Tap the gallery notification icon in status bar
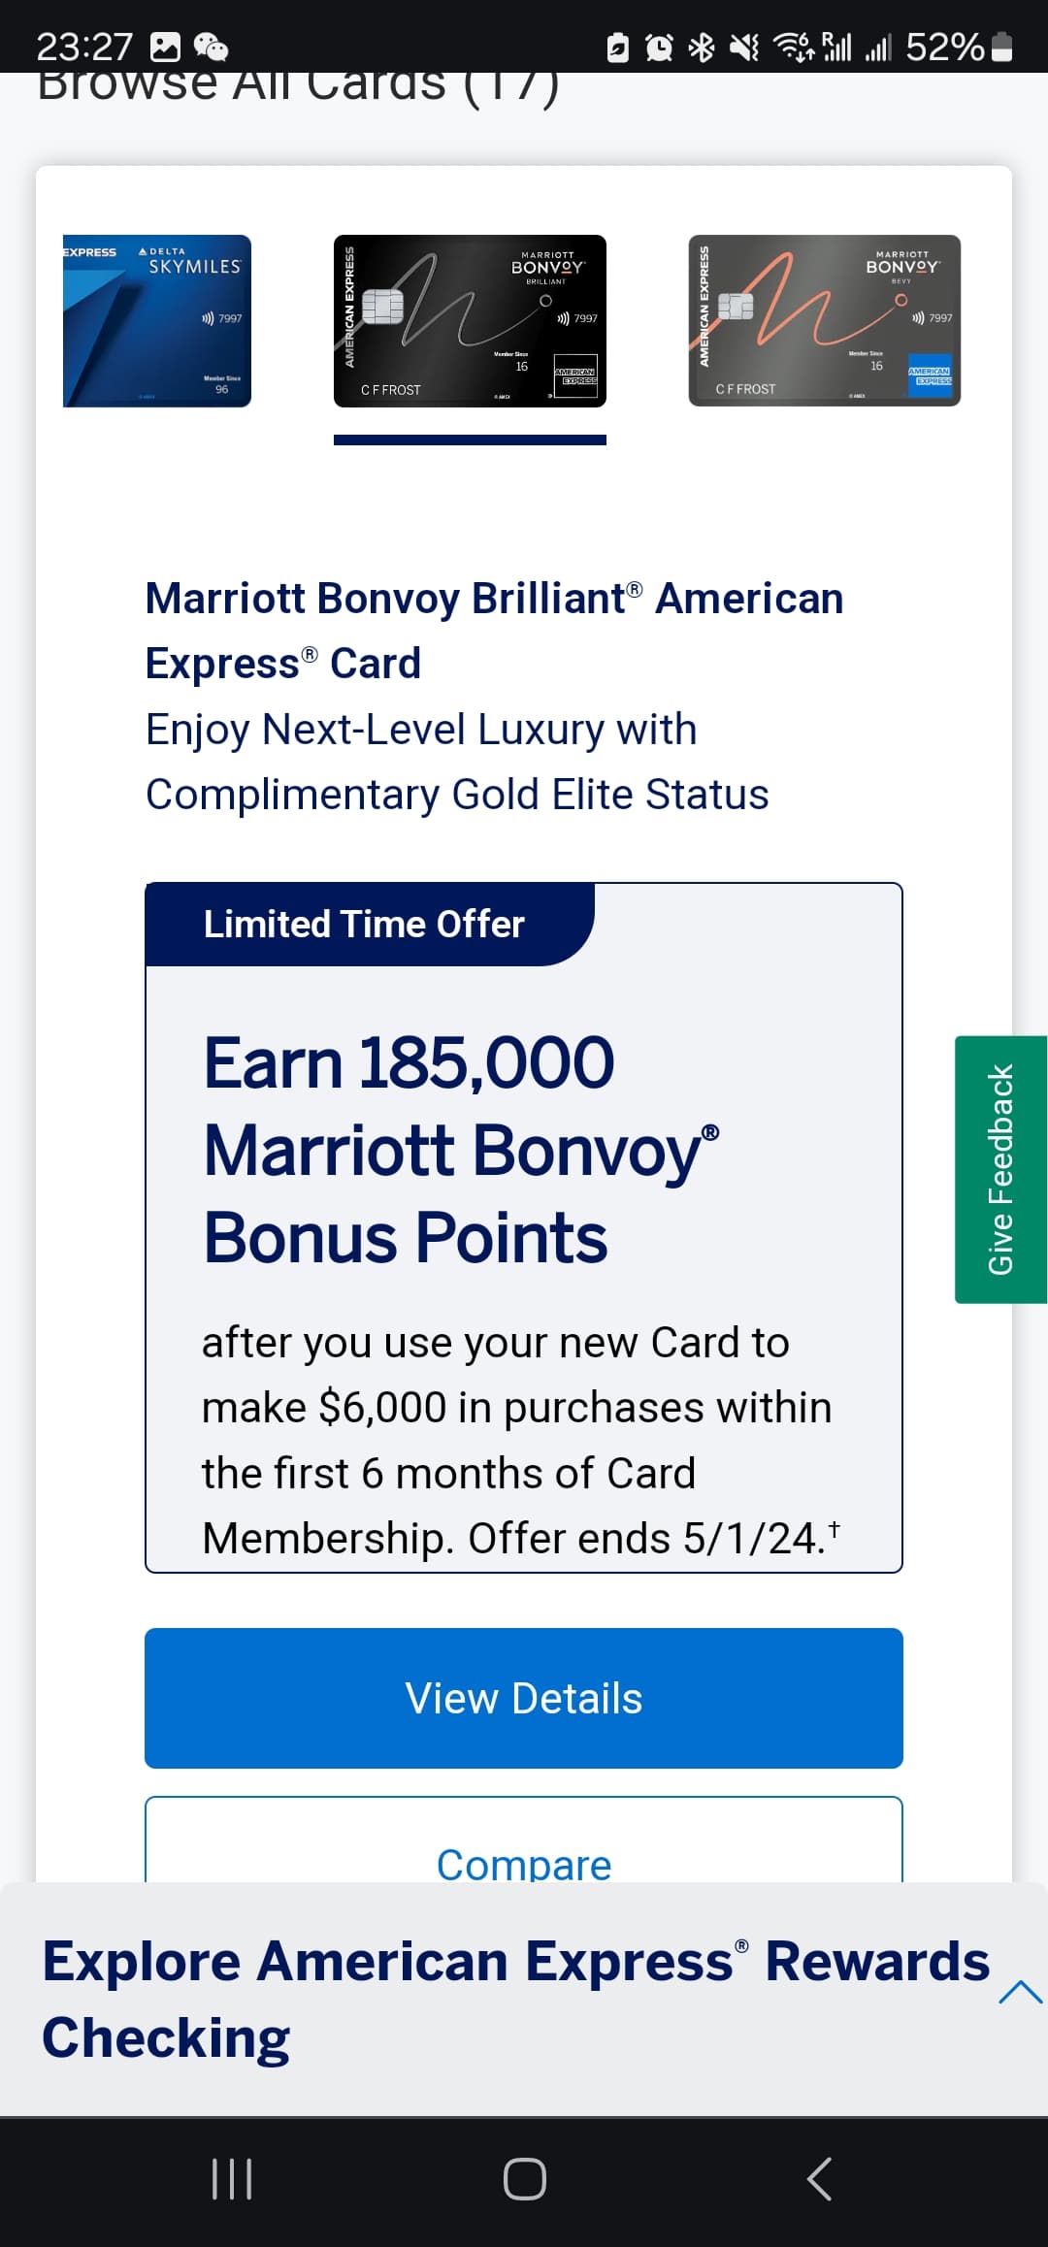This screenshot has height=2247, width=1048. tap(165, 47)
